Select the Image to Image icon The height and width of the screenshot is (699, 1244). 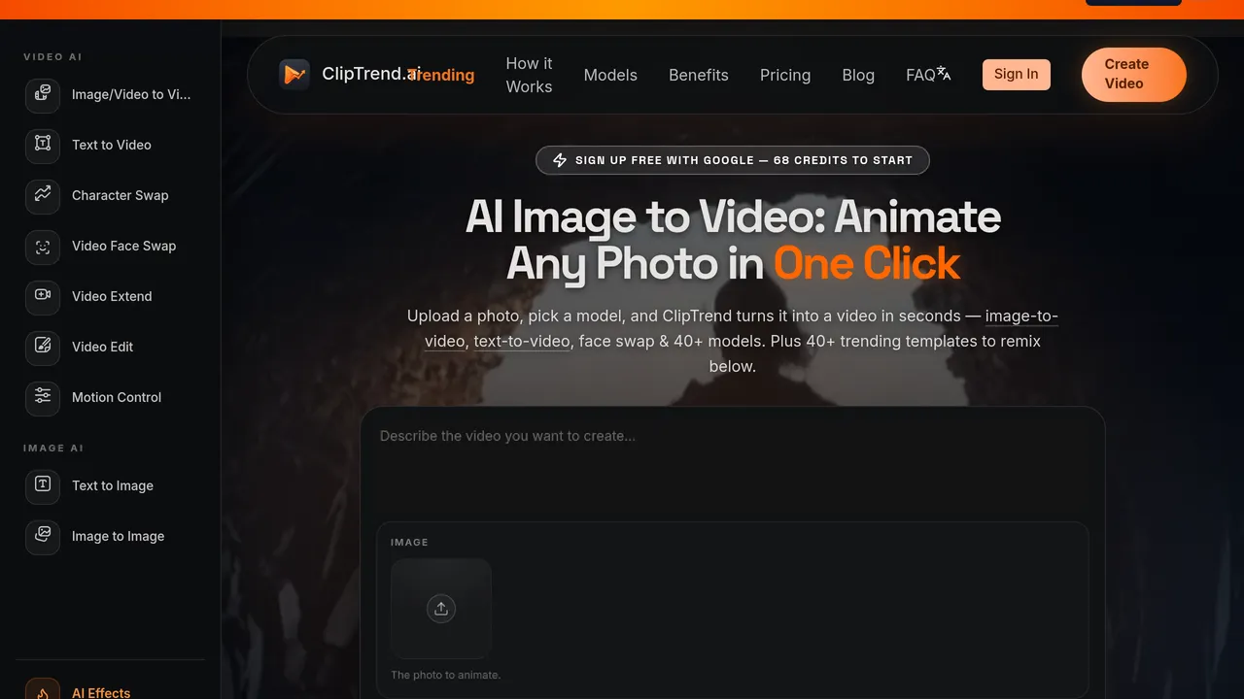[x=43, y=536]
